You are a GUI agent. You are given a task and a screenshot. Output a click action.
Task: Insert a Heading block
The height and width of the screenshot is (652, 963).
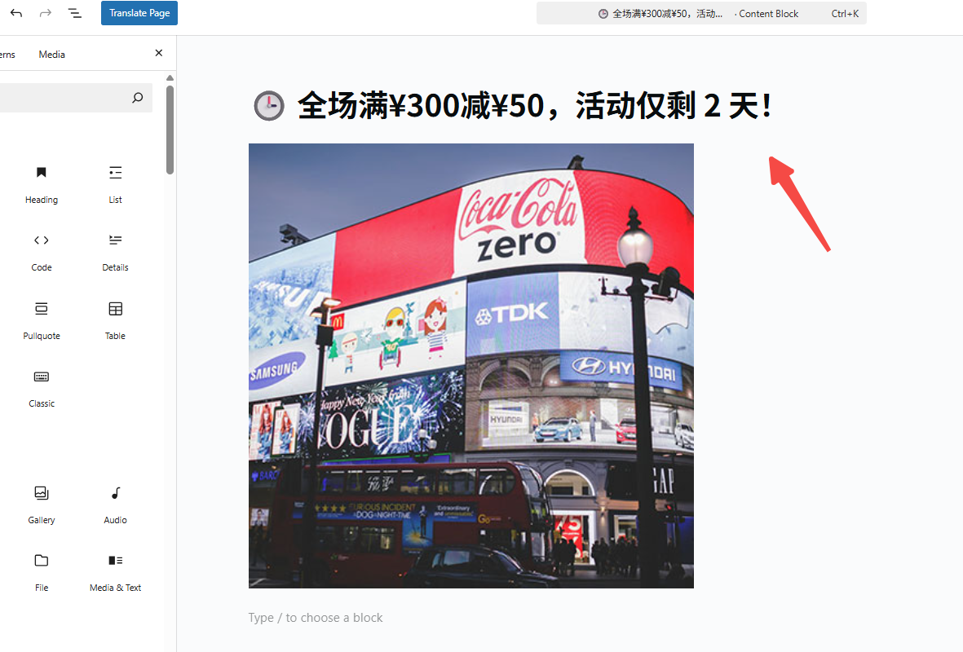tap(42, 183)
